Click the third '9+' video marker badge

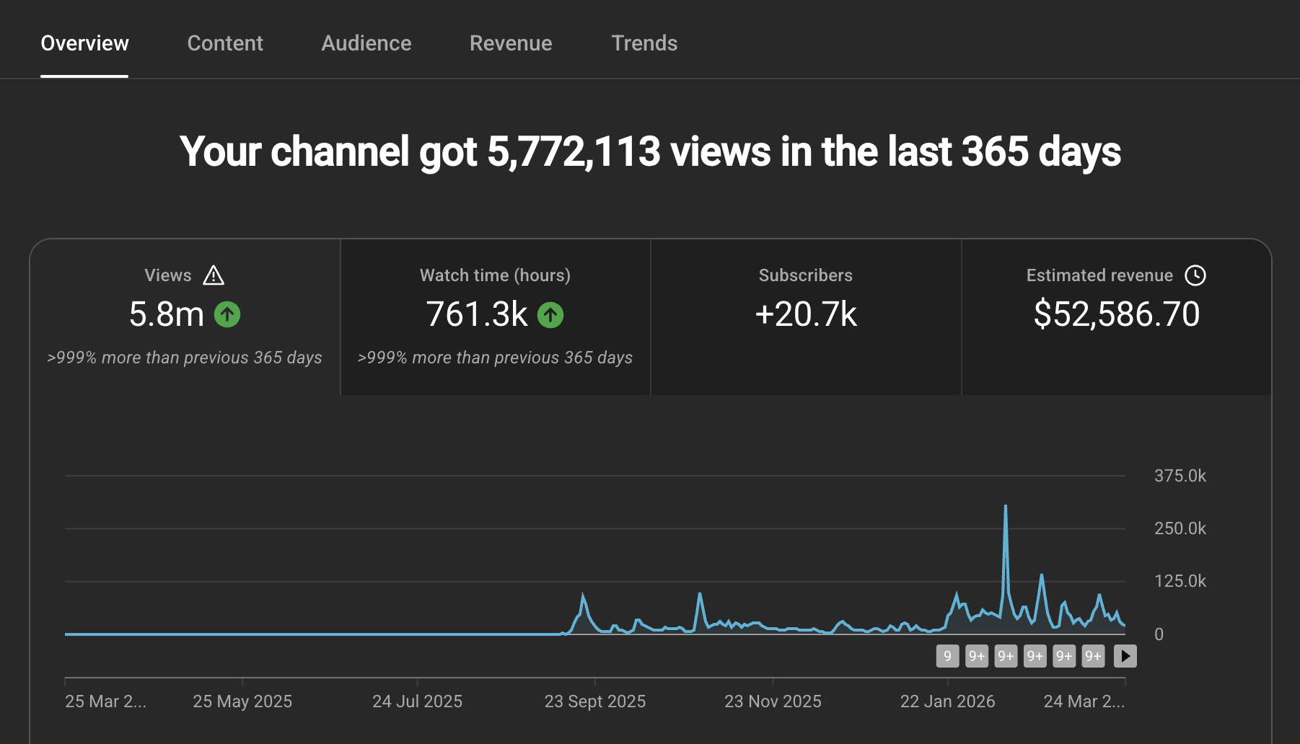tap(1035, 656)
